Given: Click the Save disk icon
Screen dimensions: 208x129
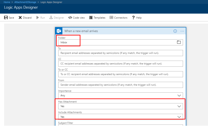Looking at the screenshot, I should pos(6,18).
